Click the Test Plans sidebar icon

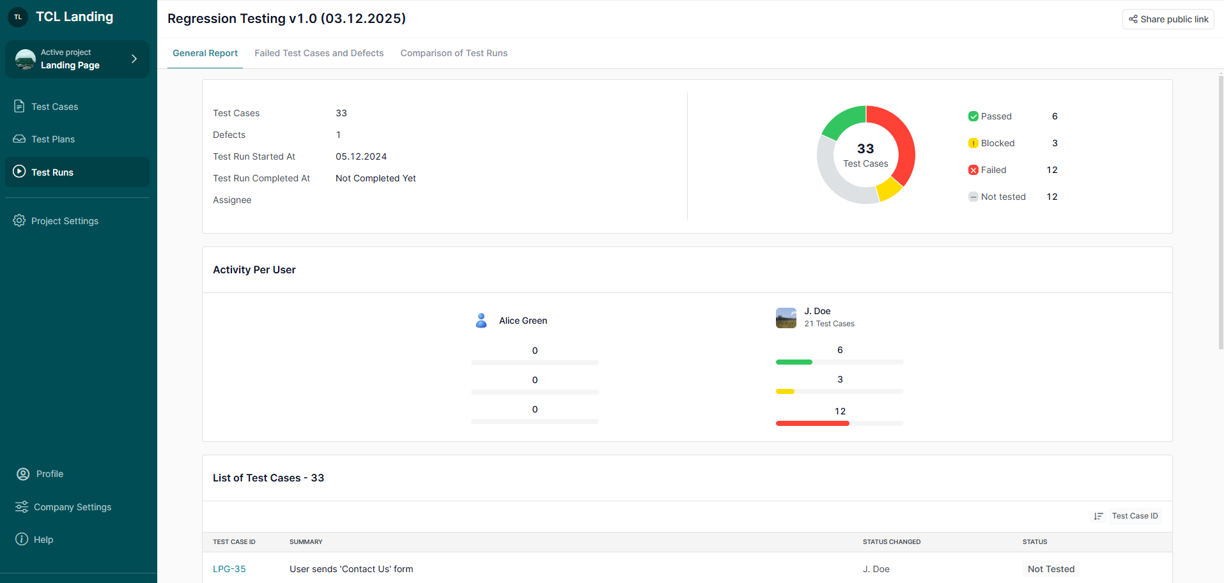point(19,139)
